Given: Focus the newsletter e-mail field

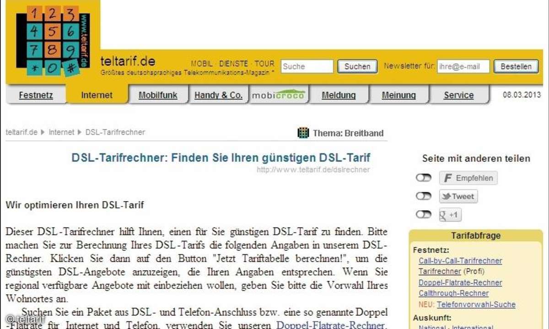Looking at the screenshot, I should click(463, 66).
